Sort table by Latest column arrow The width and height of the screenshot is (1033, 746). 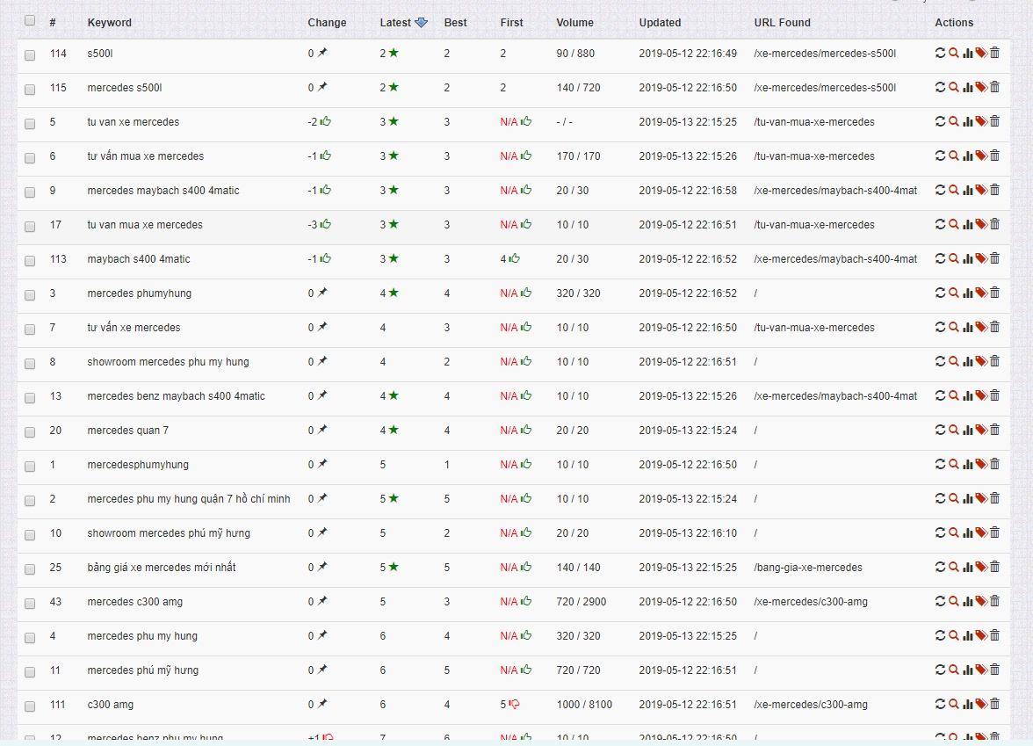coord(421,23)
